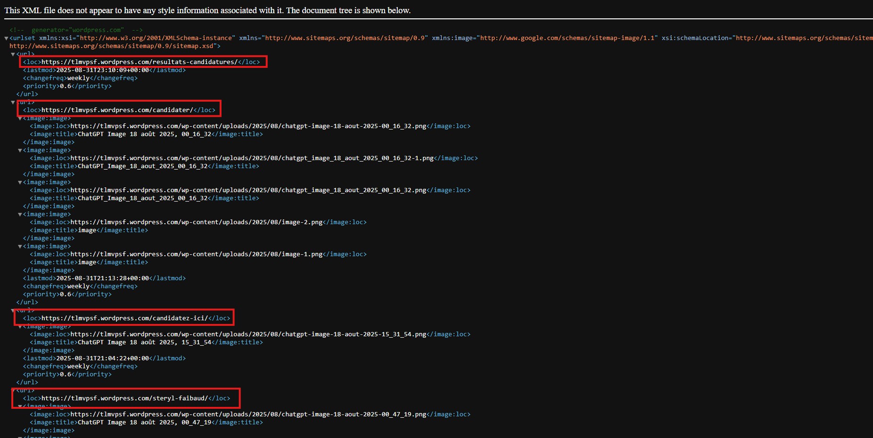
Task: Collapse image node for image-2.png
Action: click(x=20, y=214)
